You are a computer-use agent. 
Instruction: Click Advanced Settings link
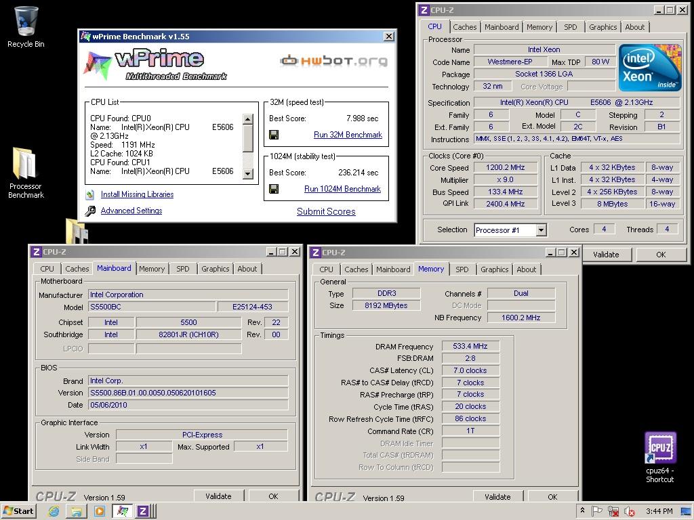click(x=131, y=211)
